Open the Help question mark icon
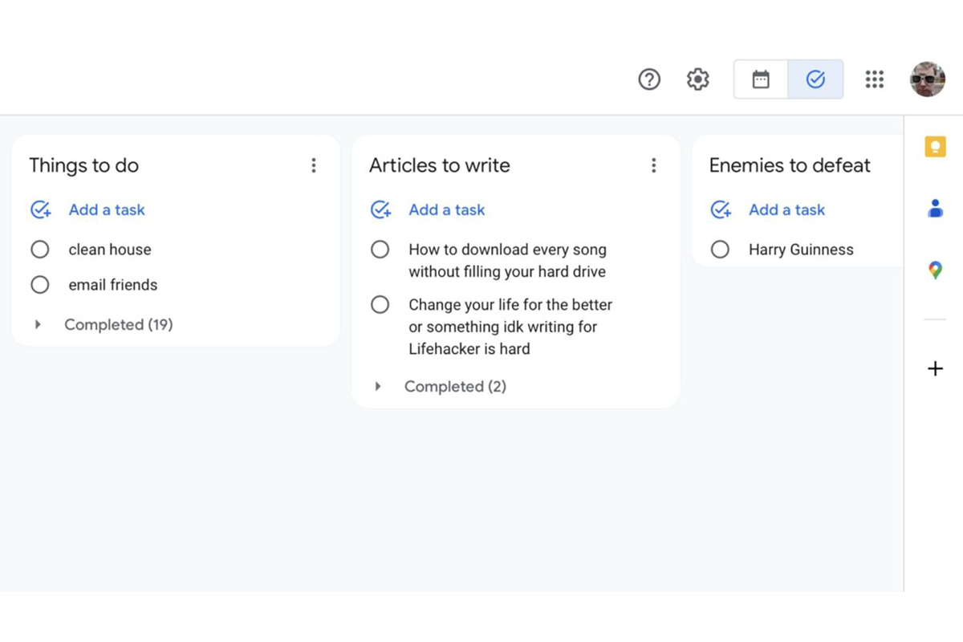Viewport: 963px width, 642px height. coord(649,79)
